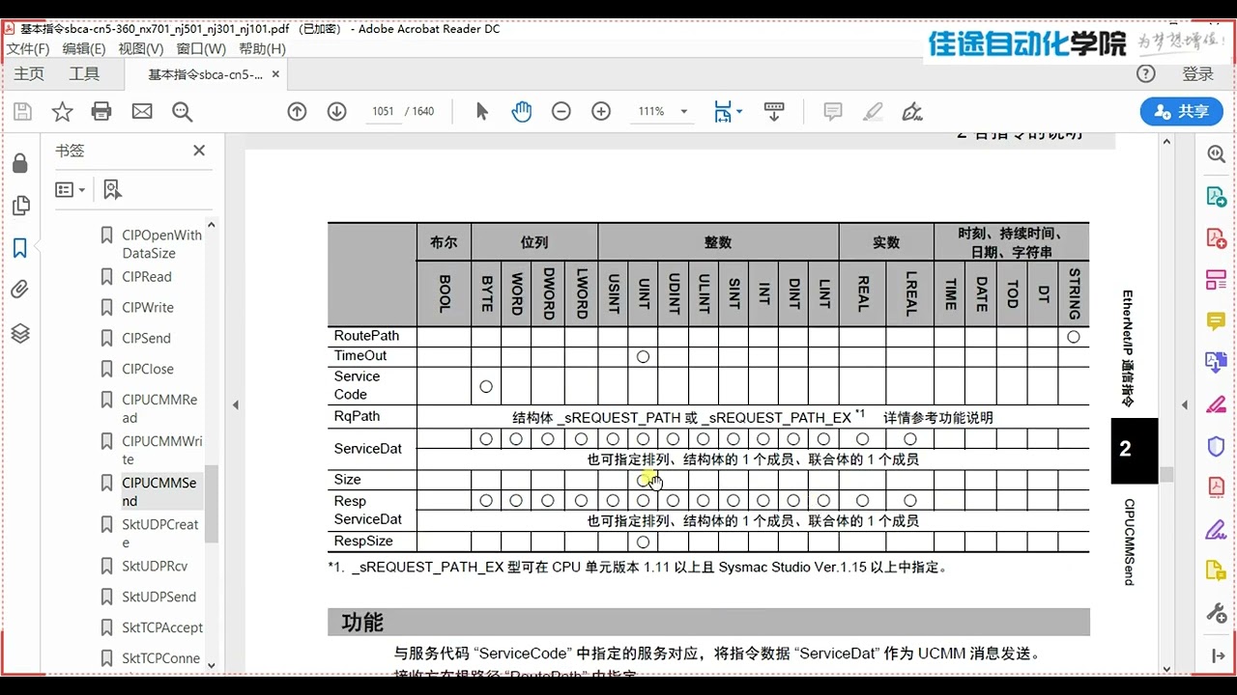
Task: Click the search tool in the right pane
Action: click(1217, 154)
